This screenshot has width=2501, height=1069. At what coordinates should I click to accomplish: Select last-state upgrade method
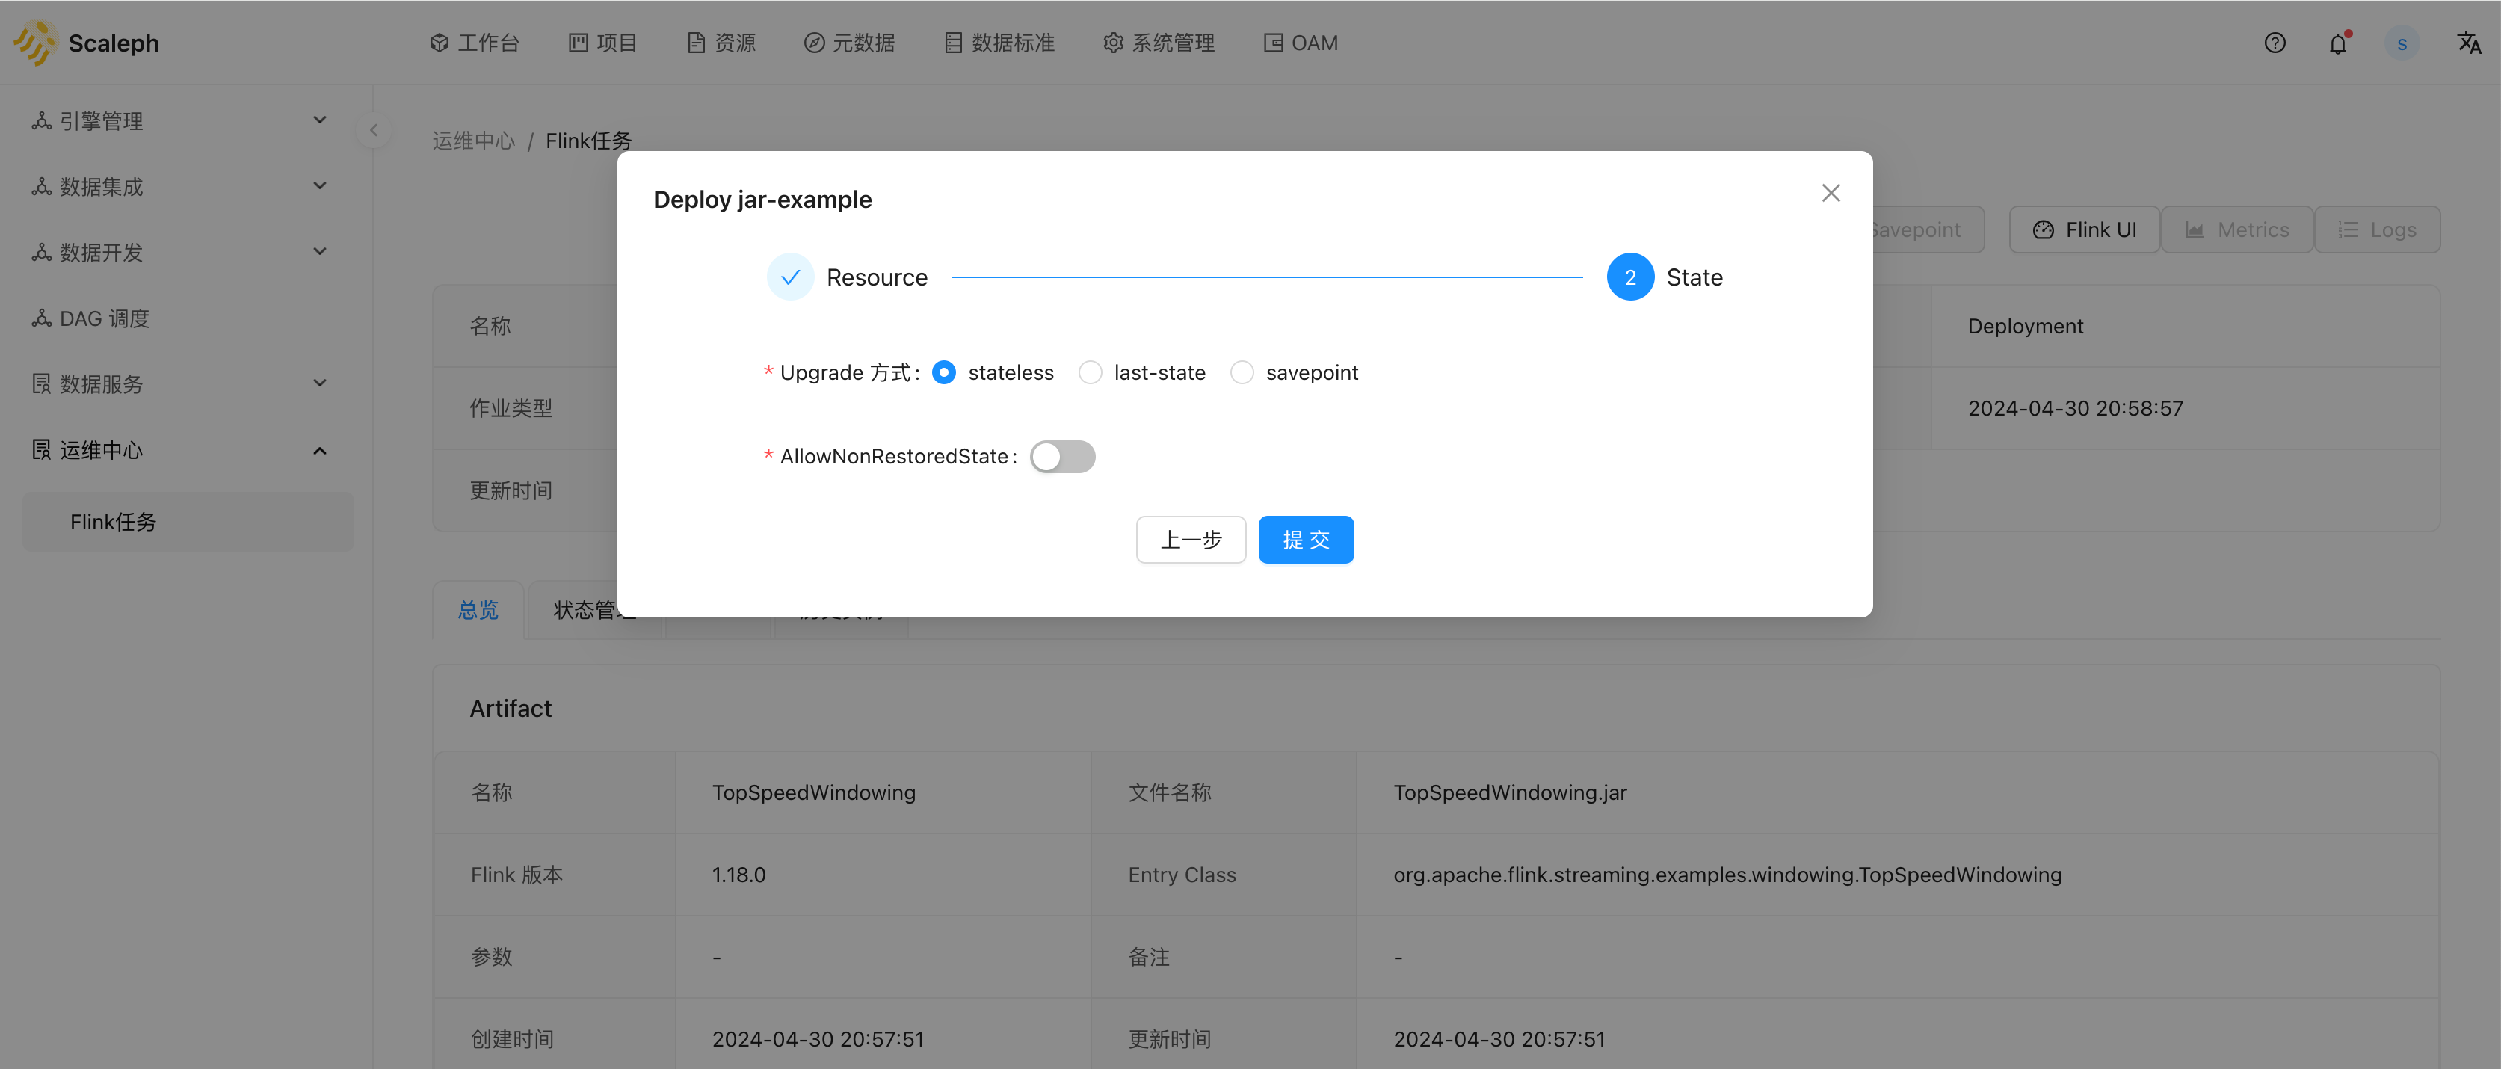pos(1089,372)
